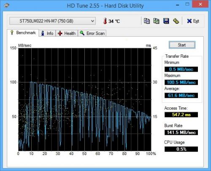Screen dimensions: 211x171
Task: Click the Burst Rate 141.5 MB/sec value
Action: 181,132
